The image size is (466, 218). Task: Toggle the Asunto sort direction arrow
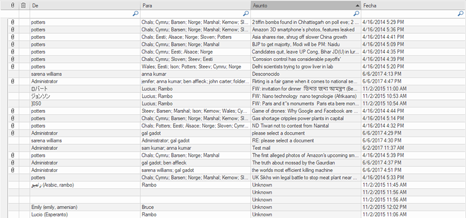(357, 6)
